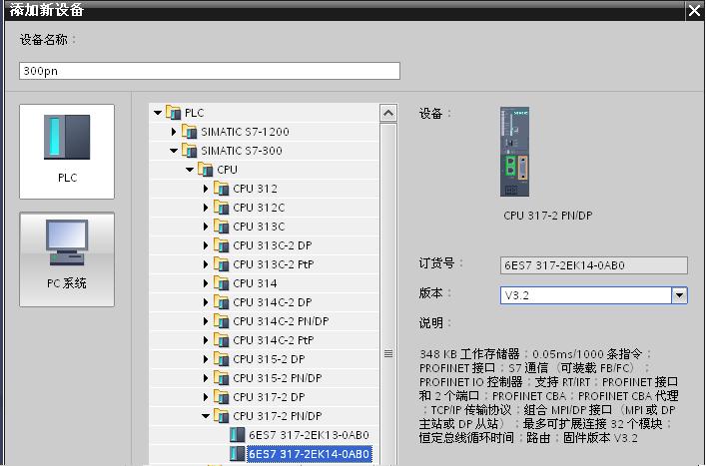The image size is (706, 466).
Task: Click the SIMATIC S7-300 folder icon
Action: coord(190,151)
